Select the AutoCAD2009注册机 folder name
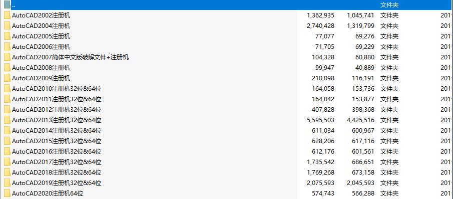Screen dimensions: 453x199 click(41, 78)
